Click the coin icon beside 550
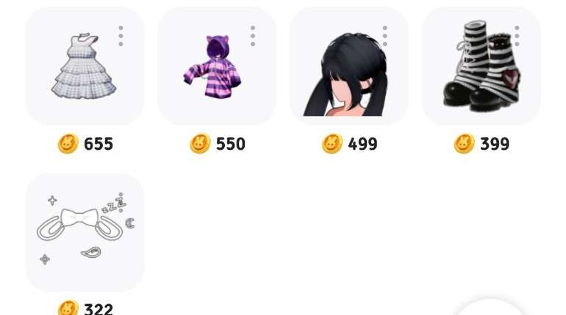The height and width of the screenshot is (315, 566). [200, 144]
